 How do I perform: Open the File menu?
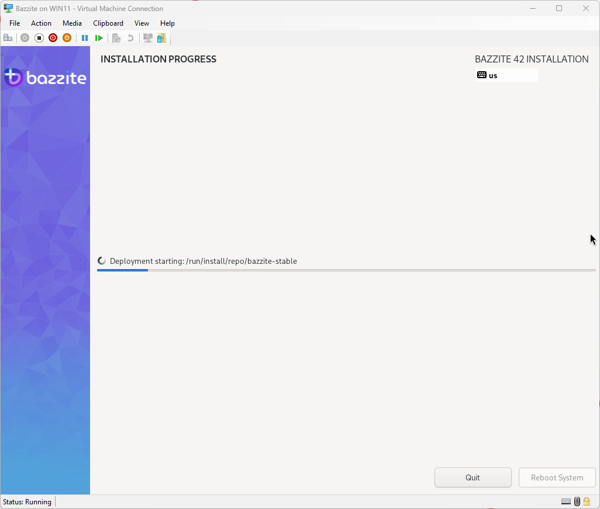pos(15,23)
